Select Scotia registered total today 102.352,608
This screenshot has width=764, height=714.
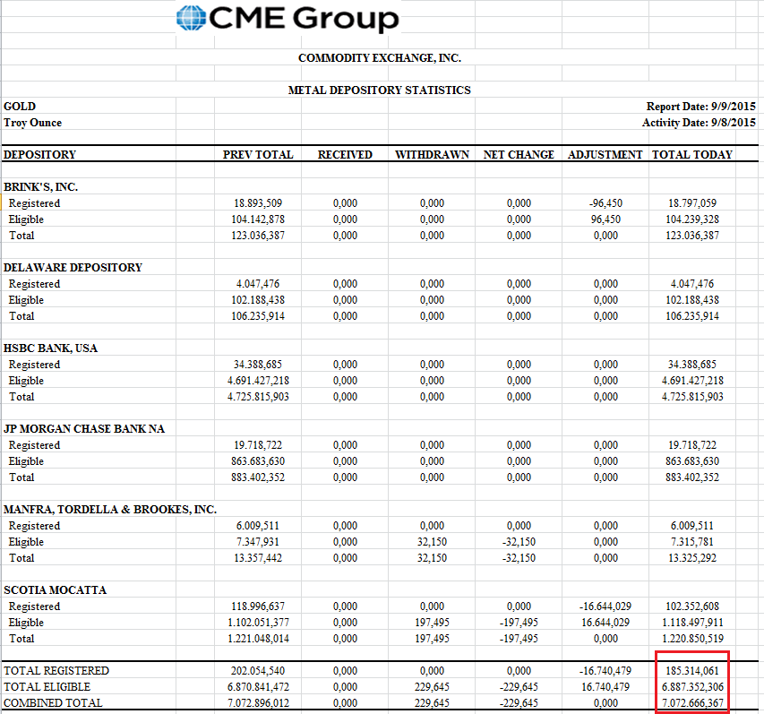pyautogui.click(x=692, y=606)
